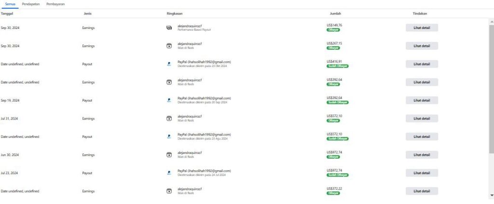Click PayPal icon for 23 Agu 2024 payout
Image resolution: width=494 pixels, height=204 pixels.
(x=169, y=136)
